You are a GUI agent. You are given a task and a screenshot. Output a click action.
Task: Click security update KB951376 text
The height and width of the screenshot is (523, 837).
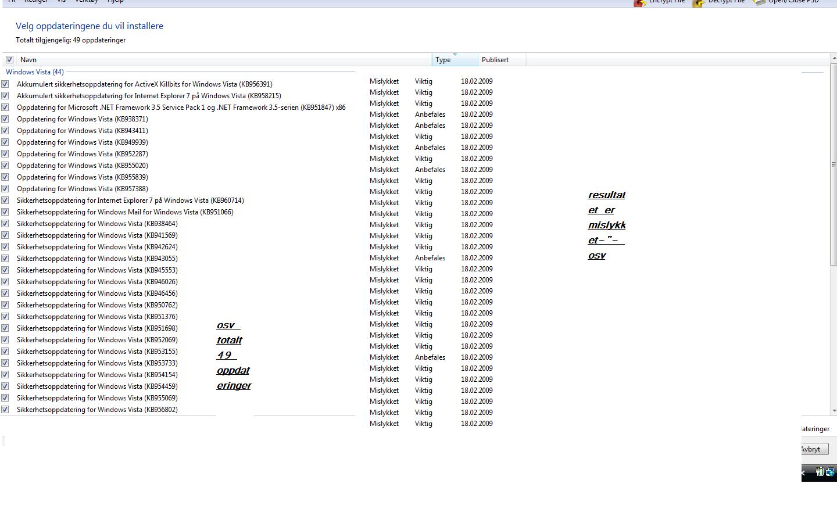pos(97,316)
